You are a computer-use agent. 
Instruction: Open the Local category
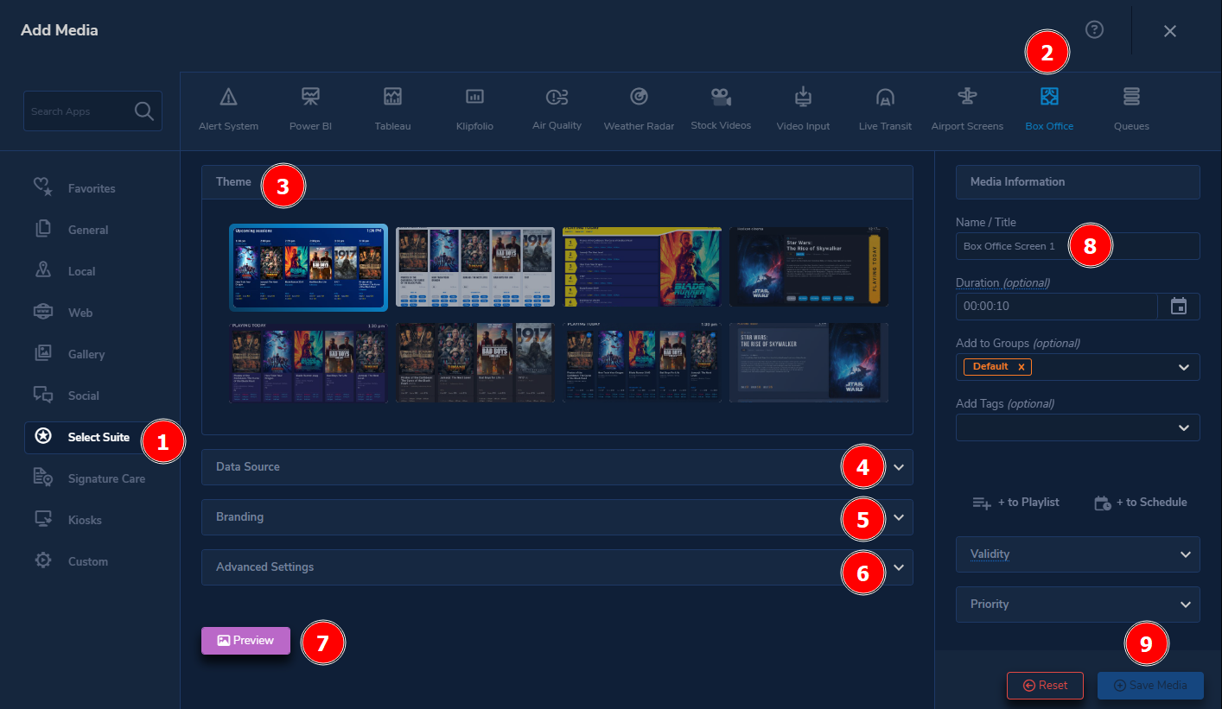point(65,271)
